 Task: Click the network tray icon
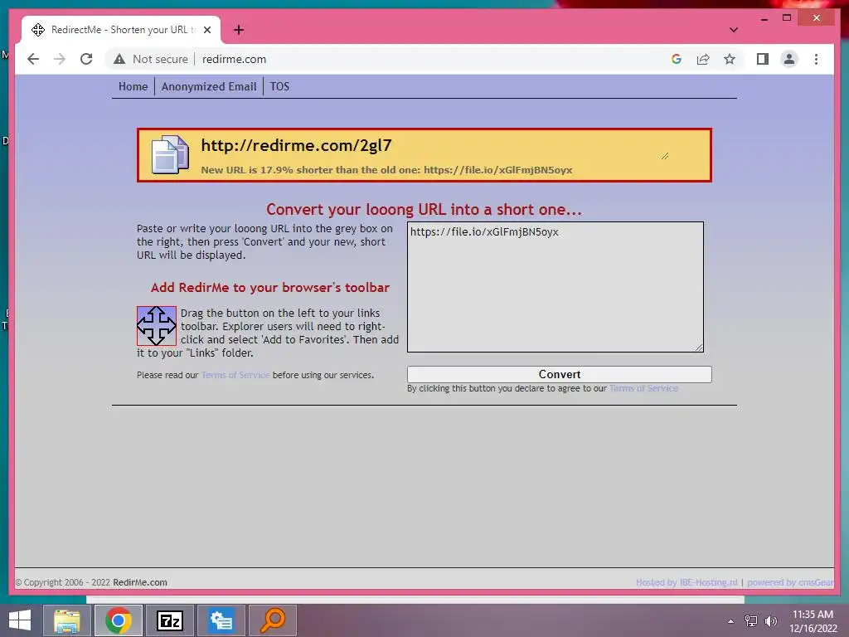751,621
